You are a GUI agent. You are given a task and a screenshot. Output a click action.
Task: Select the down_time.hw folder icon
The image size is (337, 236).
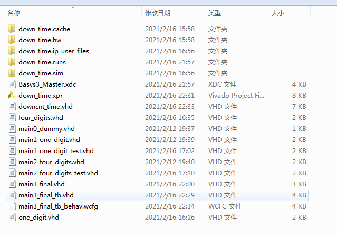click(12, 40)
